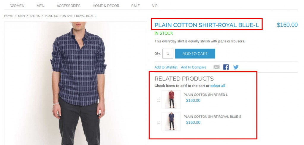Open royal blue-S shirt thumbnail
Screen dimensions: 304x145
(x=171, y=121)
